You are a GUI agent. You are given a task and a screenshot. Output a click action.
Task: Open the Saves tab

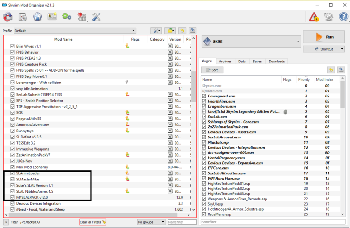(x=257, y=62)
